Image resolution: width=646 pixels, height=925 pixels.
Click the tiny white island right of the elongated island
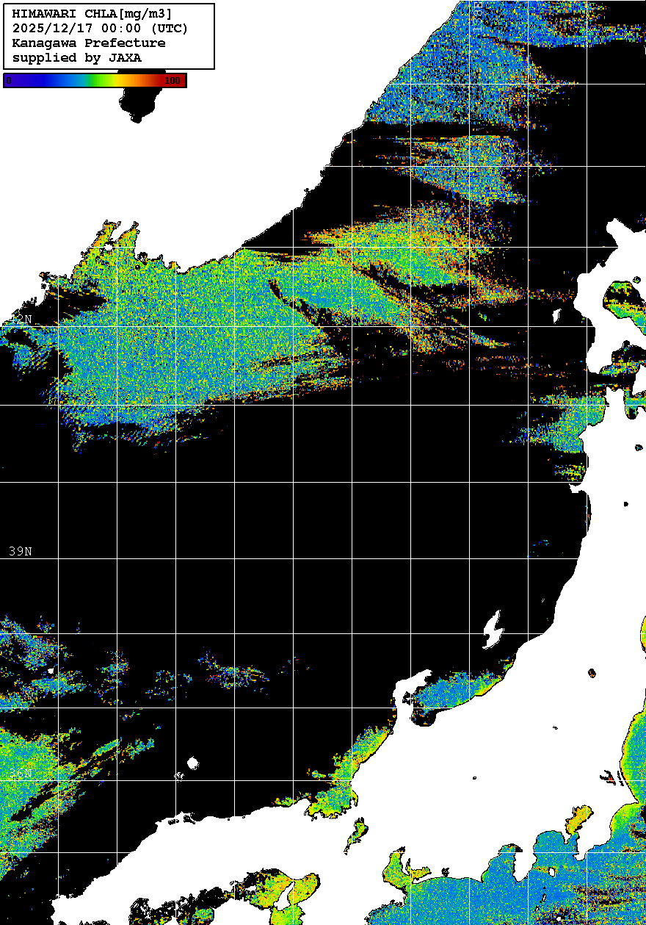click(592, 672)
